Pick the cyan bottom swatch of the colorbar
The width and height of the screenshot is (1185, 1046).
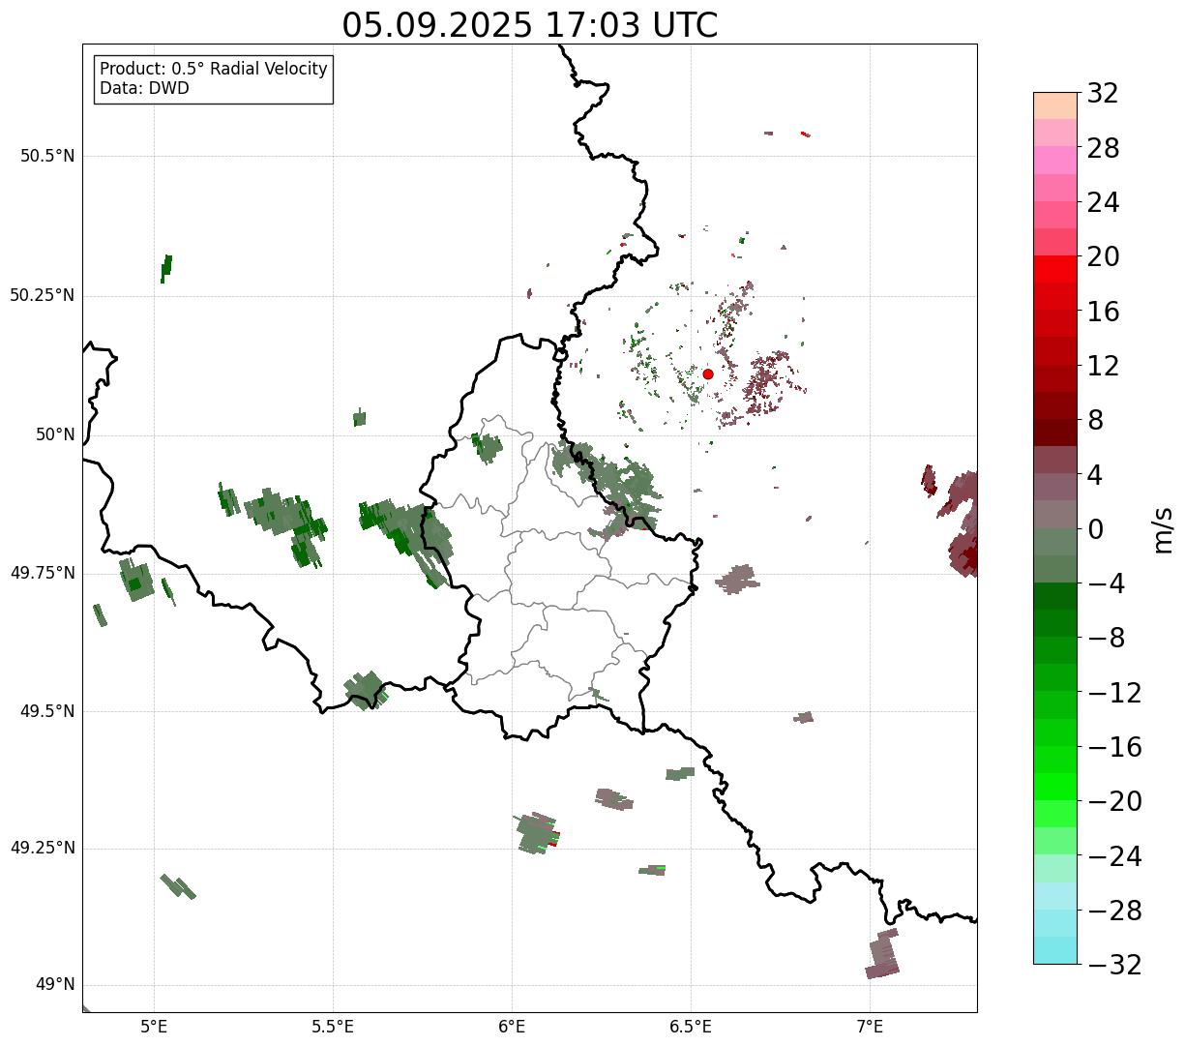[1055, 950]
